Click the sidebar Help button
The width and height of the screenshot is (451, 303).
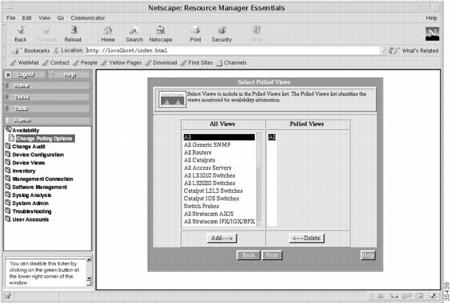(69, 75)
